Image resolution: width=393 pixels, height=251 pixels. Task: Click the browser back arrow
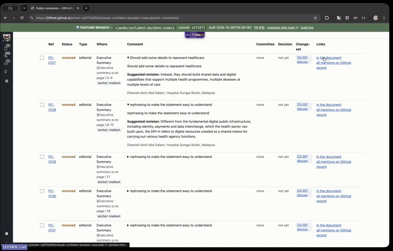(6, 18)
